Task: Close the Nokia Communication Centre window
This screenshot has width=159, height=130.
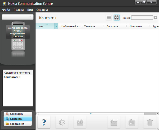Action: pyautogui.click(x=151, y=2)
